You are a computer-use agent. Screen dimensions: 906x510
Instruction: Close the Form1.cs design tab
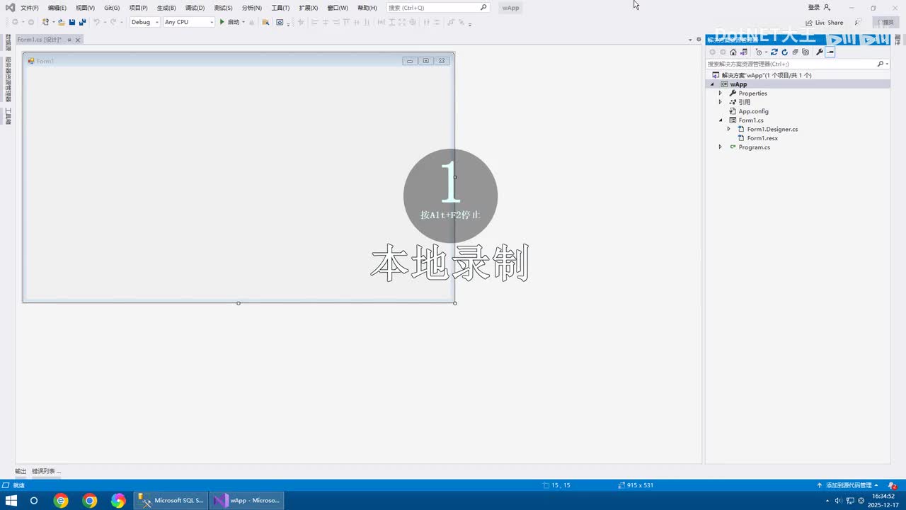point(78,40)
